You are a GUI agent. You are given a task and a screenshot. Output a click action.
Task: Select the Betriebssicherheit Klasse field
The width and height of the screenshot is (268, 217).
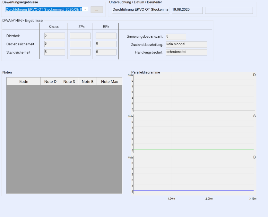55,44
